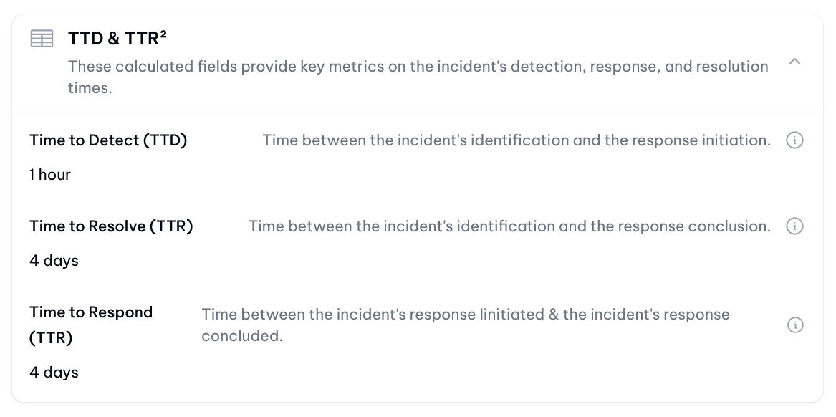The height and width of the screenshot is (417, 836).
Task: Collapse the TTD & TTR² section chevron
Action: [x=794, y=62]
